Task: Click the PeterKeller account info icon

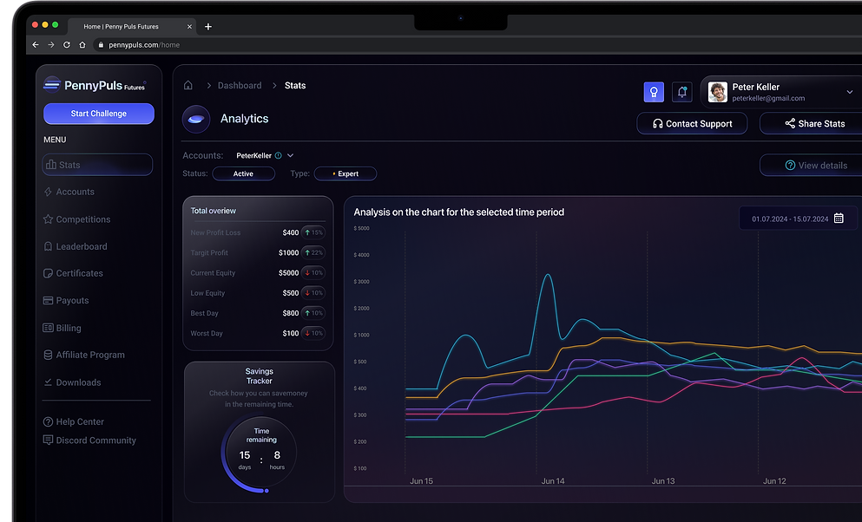Action: coord(278,155)
